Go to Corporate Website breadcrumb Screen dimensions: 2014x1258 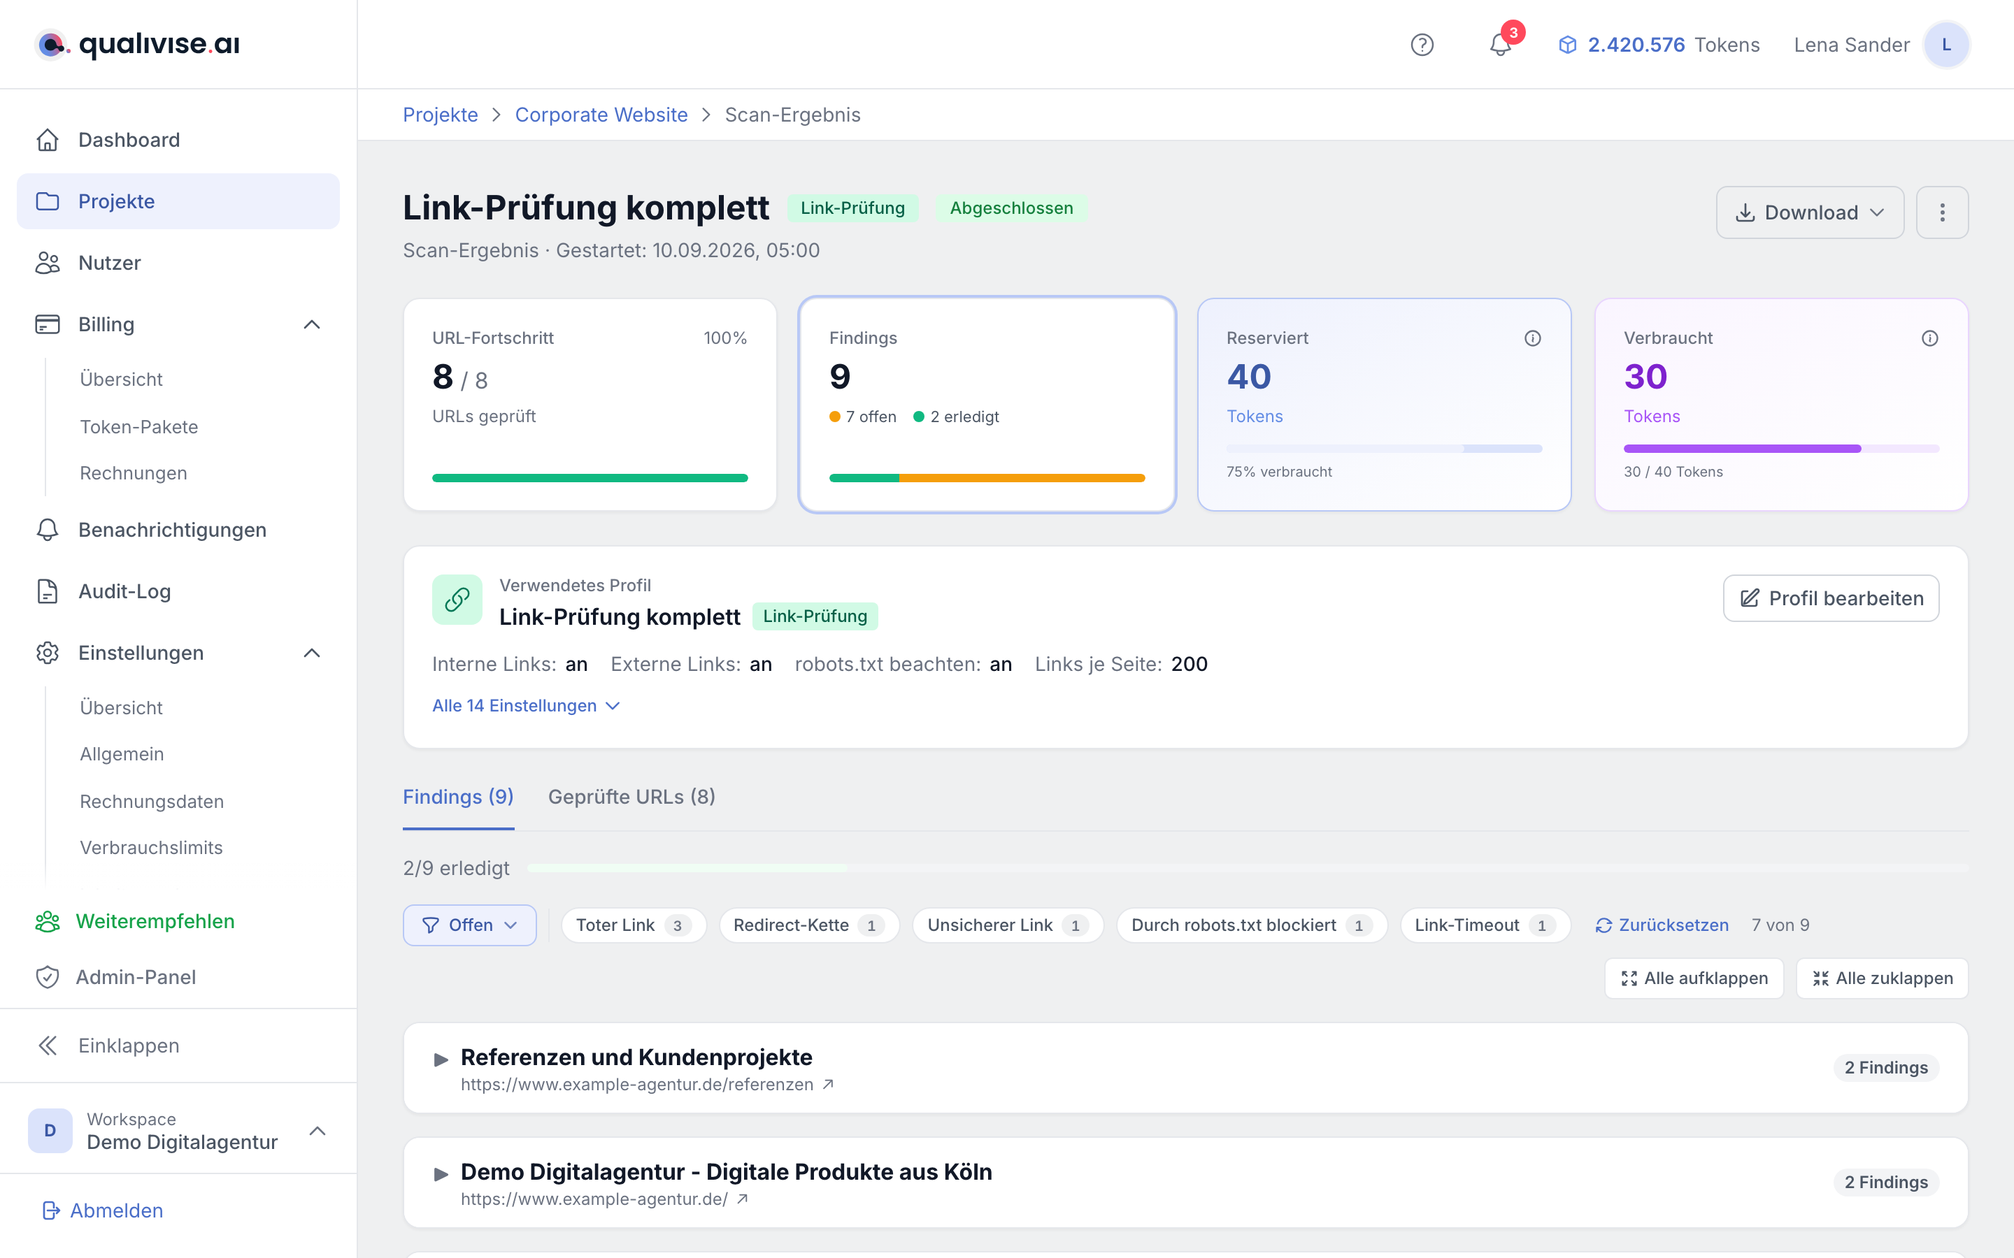(x=601, y=115)
